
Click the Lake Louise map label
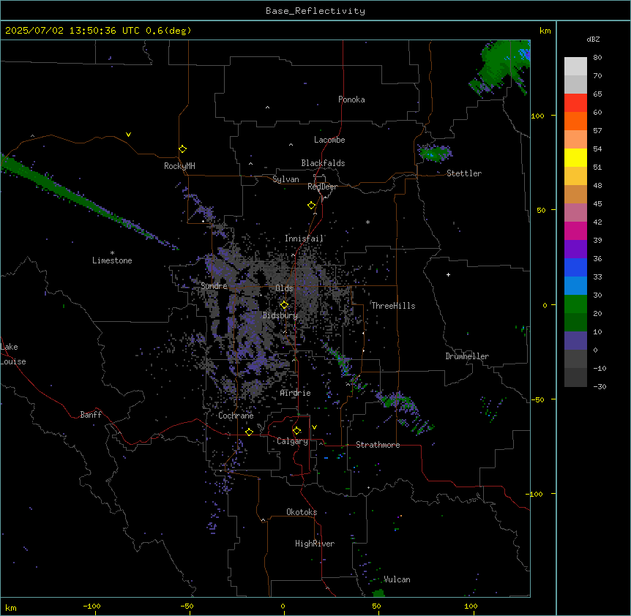click(13, 354)
